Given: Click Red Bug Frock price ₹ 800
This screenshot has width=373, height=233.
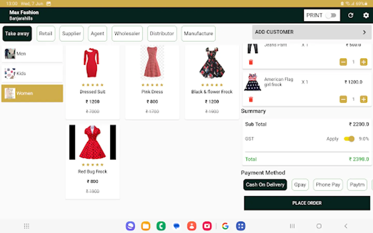Looking at the screenshot, I should (92, 181).
